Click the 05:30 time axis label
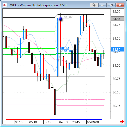Image resolution: width=127 pixels, height=127 pixels. pos(33,122)
